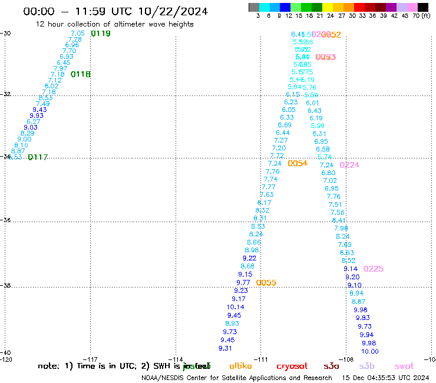The width and height of the screenshot is (436, 383).
Task: Click the 'altika' satellite legend label
Action: [x=240, y=366]
